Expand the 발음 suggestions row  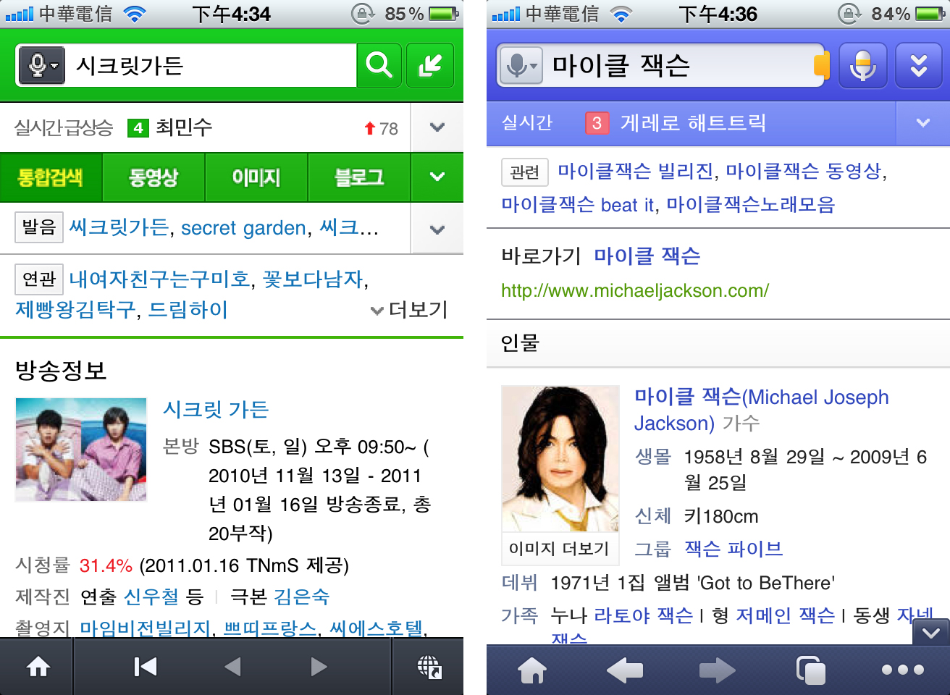437,229
